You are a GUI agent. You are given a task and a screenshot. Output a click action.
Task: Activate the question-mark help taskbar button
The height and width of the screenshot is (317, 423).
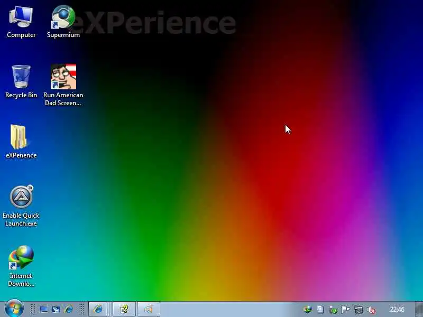pos(124,309)
